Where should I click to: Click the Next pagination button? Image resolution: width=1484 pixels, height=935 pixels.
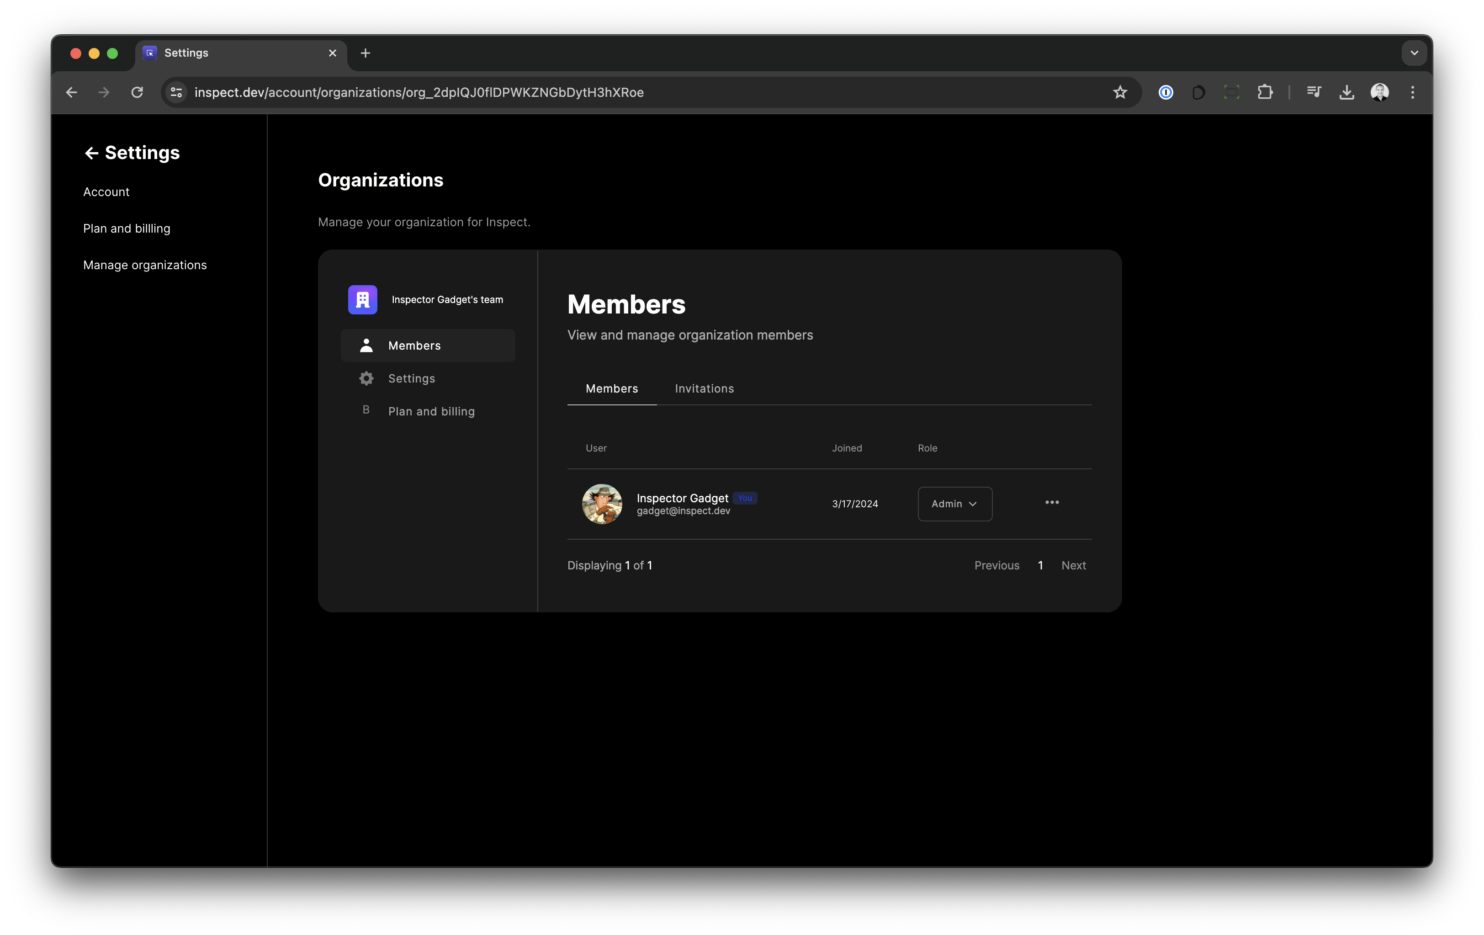pos(1073,565)
